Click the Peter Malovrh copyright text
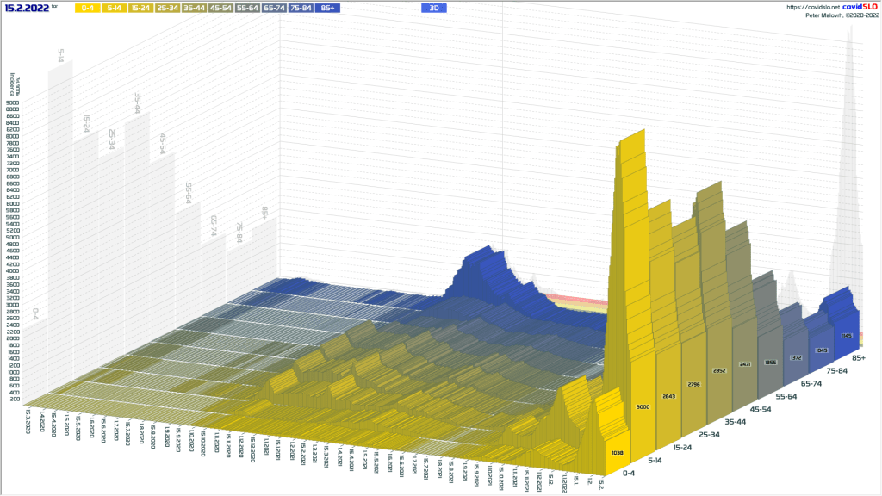This screenshot has height=496, width=882. coord(842,15)
